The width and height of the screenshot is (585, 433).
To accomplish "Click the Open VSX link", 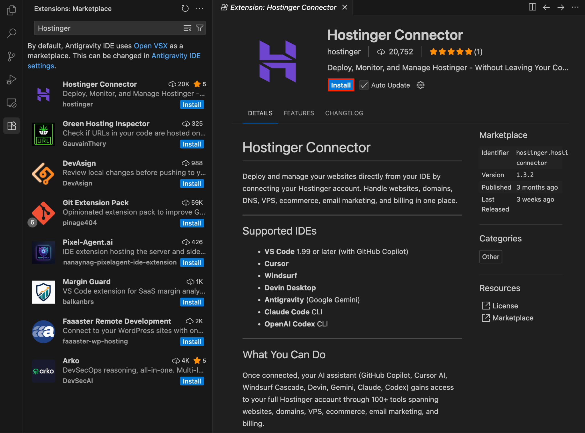I will tap(151, 46).
